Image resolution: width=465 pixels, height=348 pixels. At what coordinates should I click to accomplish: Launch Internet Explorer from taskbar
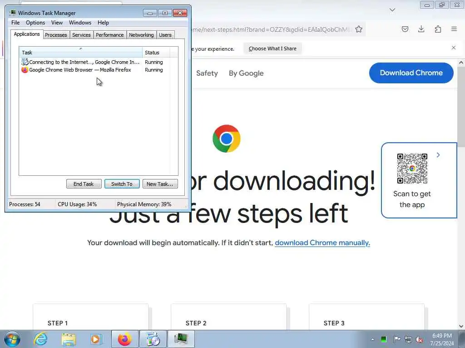40,339
